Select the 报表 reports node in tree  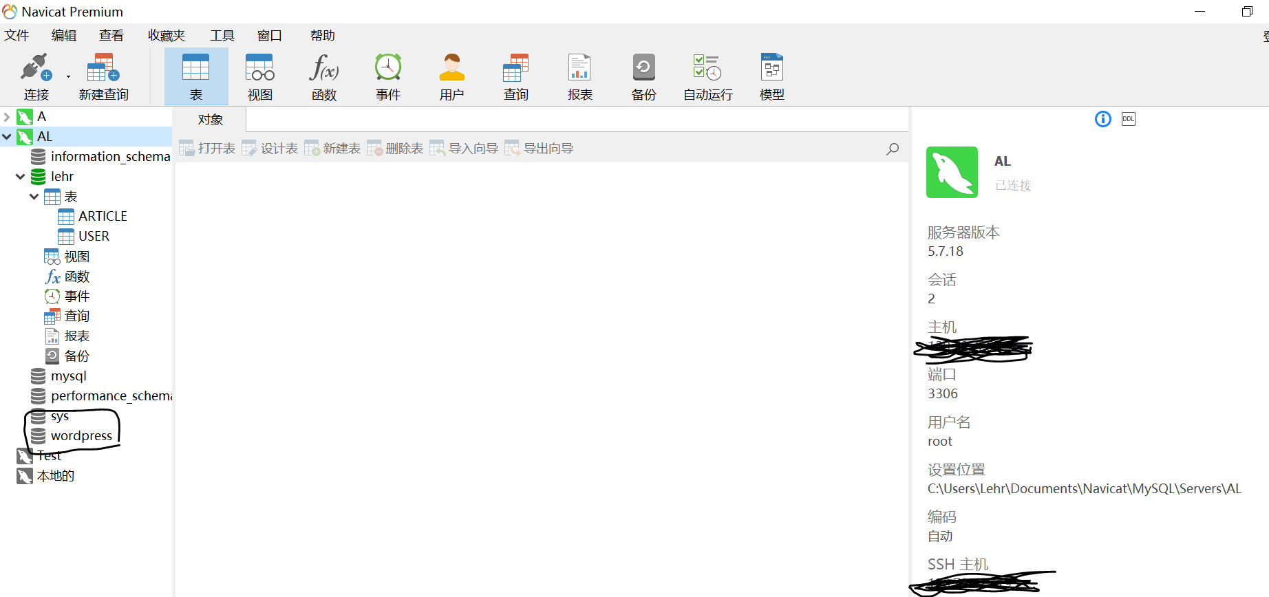click(x=76, y=336)
